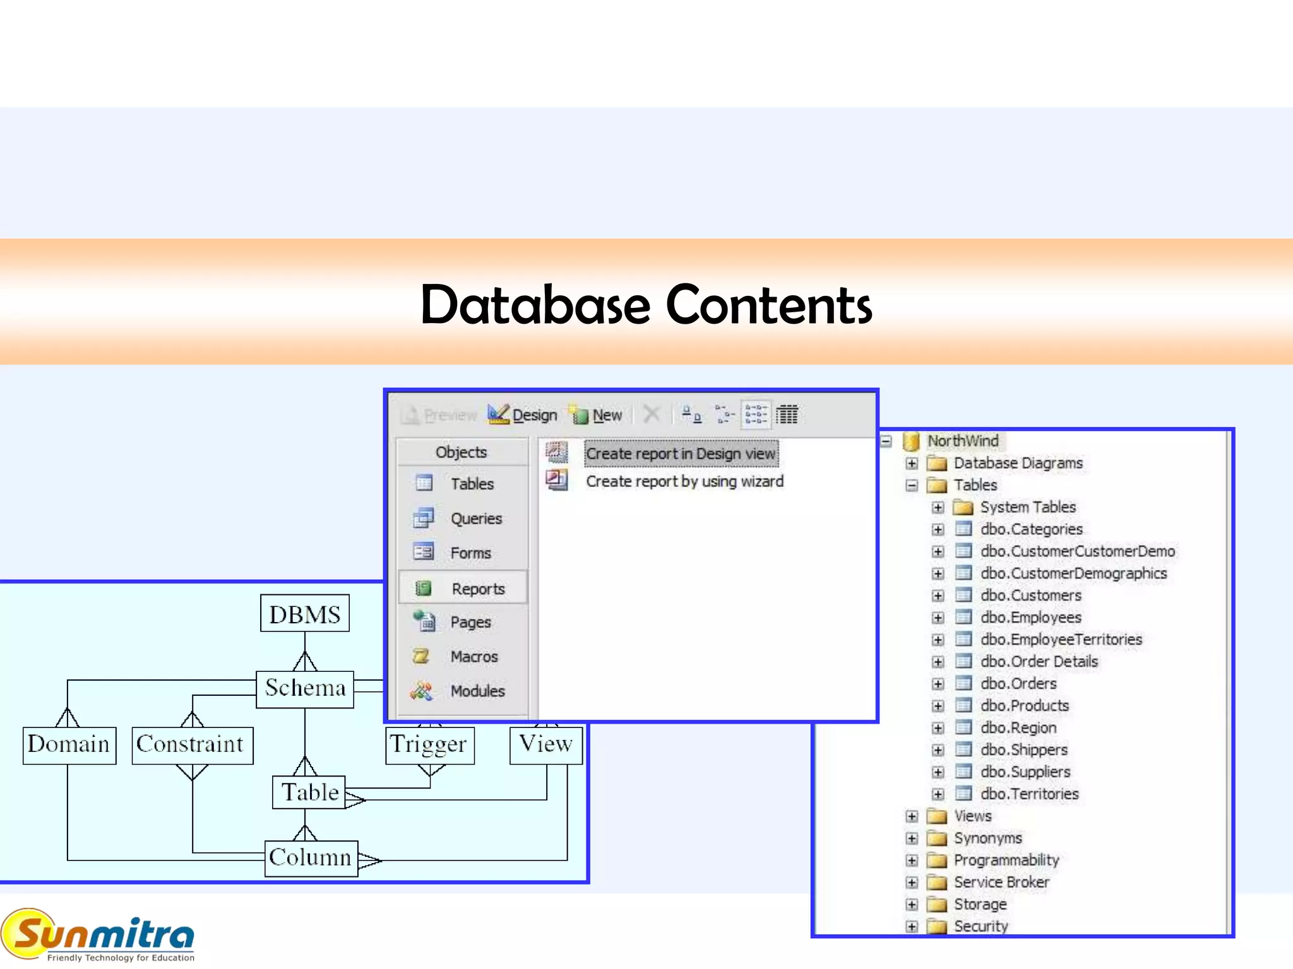Click the design view report icon

point(557,452)
